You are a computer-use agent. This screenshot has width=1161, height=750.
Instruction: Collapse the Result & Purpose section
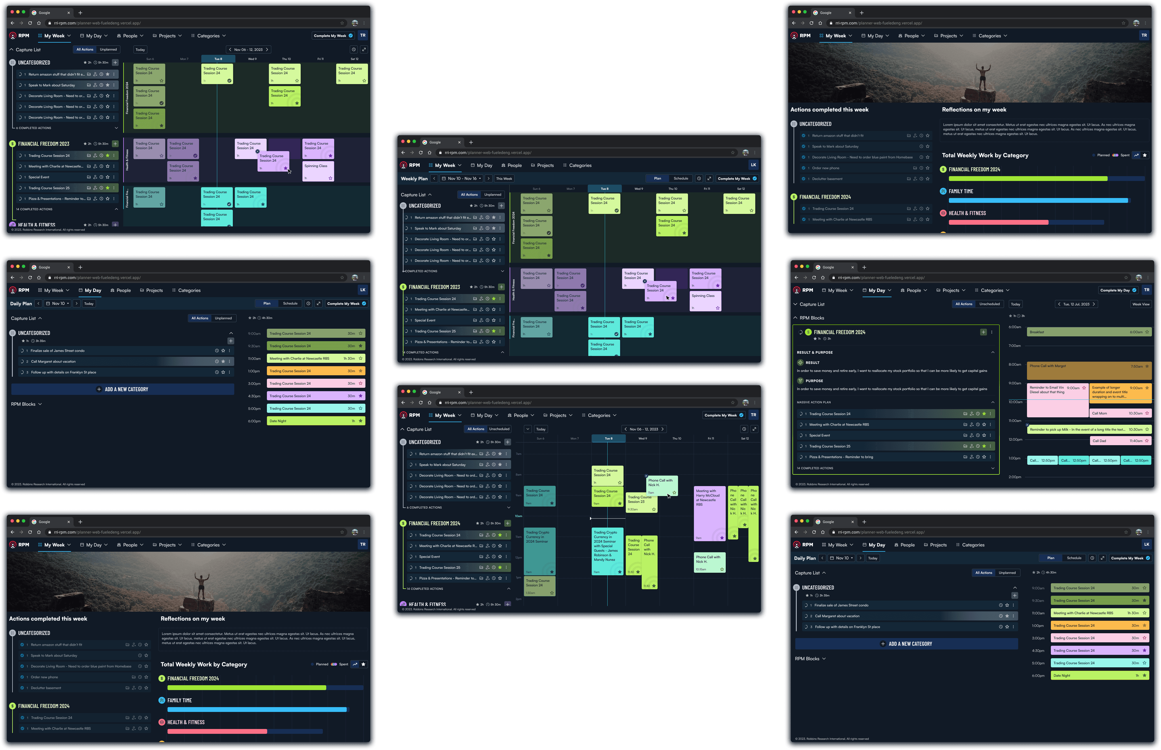(x=993, y=353)
